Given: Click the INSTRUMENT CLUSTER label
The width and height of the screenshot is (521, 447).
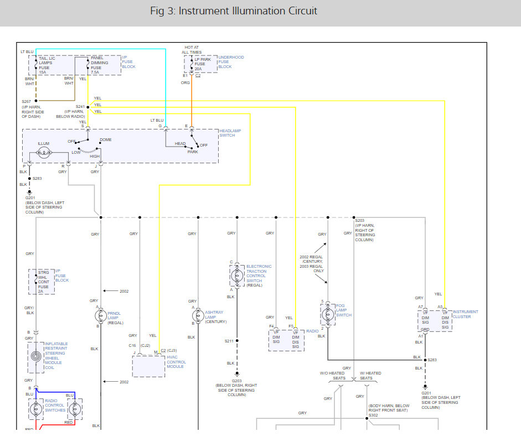Looking at the screenshot, I should tap(465, 314).
